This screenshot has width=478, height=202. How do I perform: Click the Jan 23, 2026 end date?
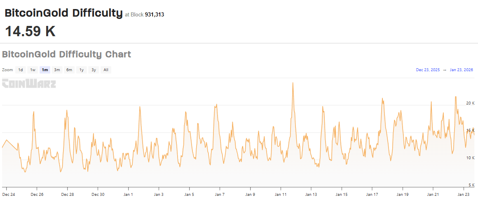[x=461, y=70]
